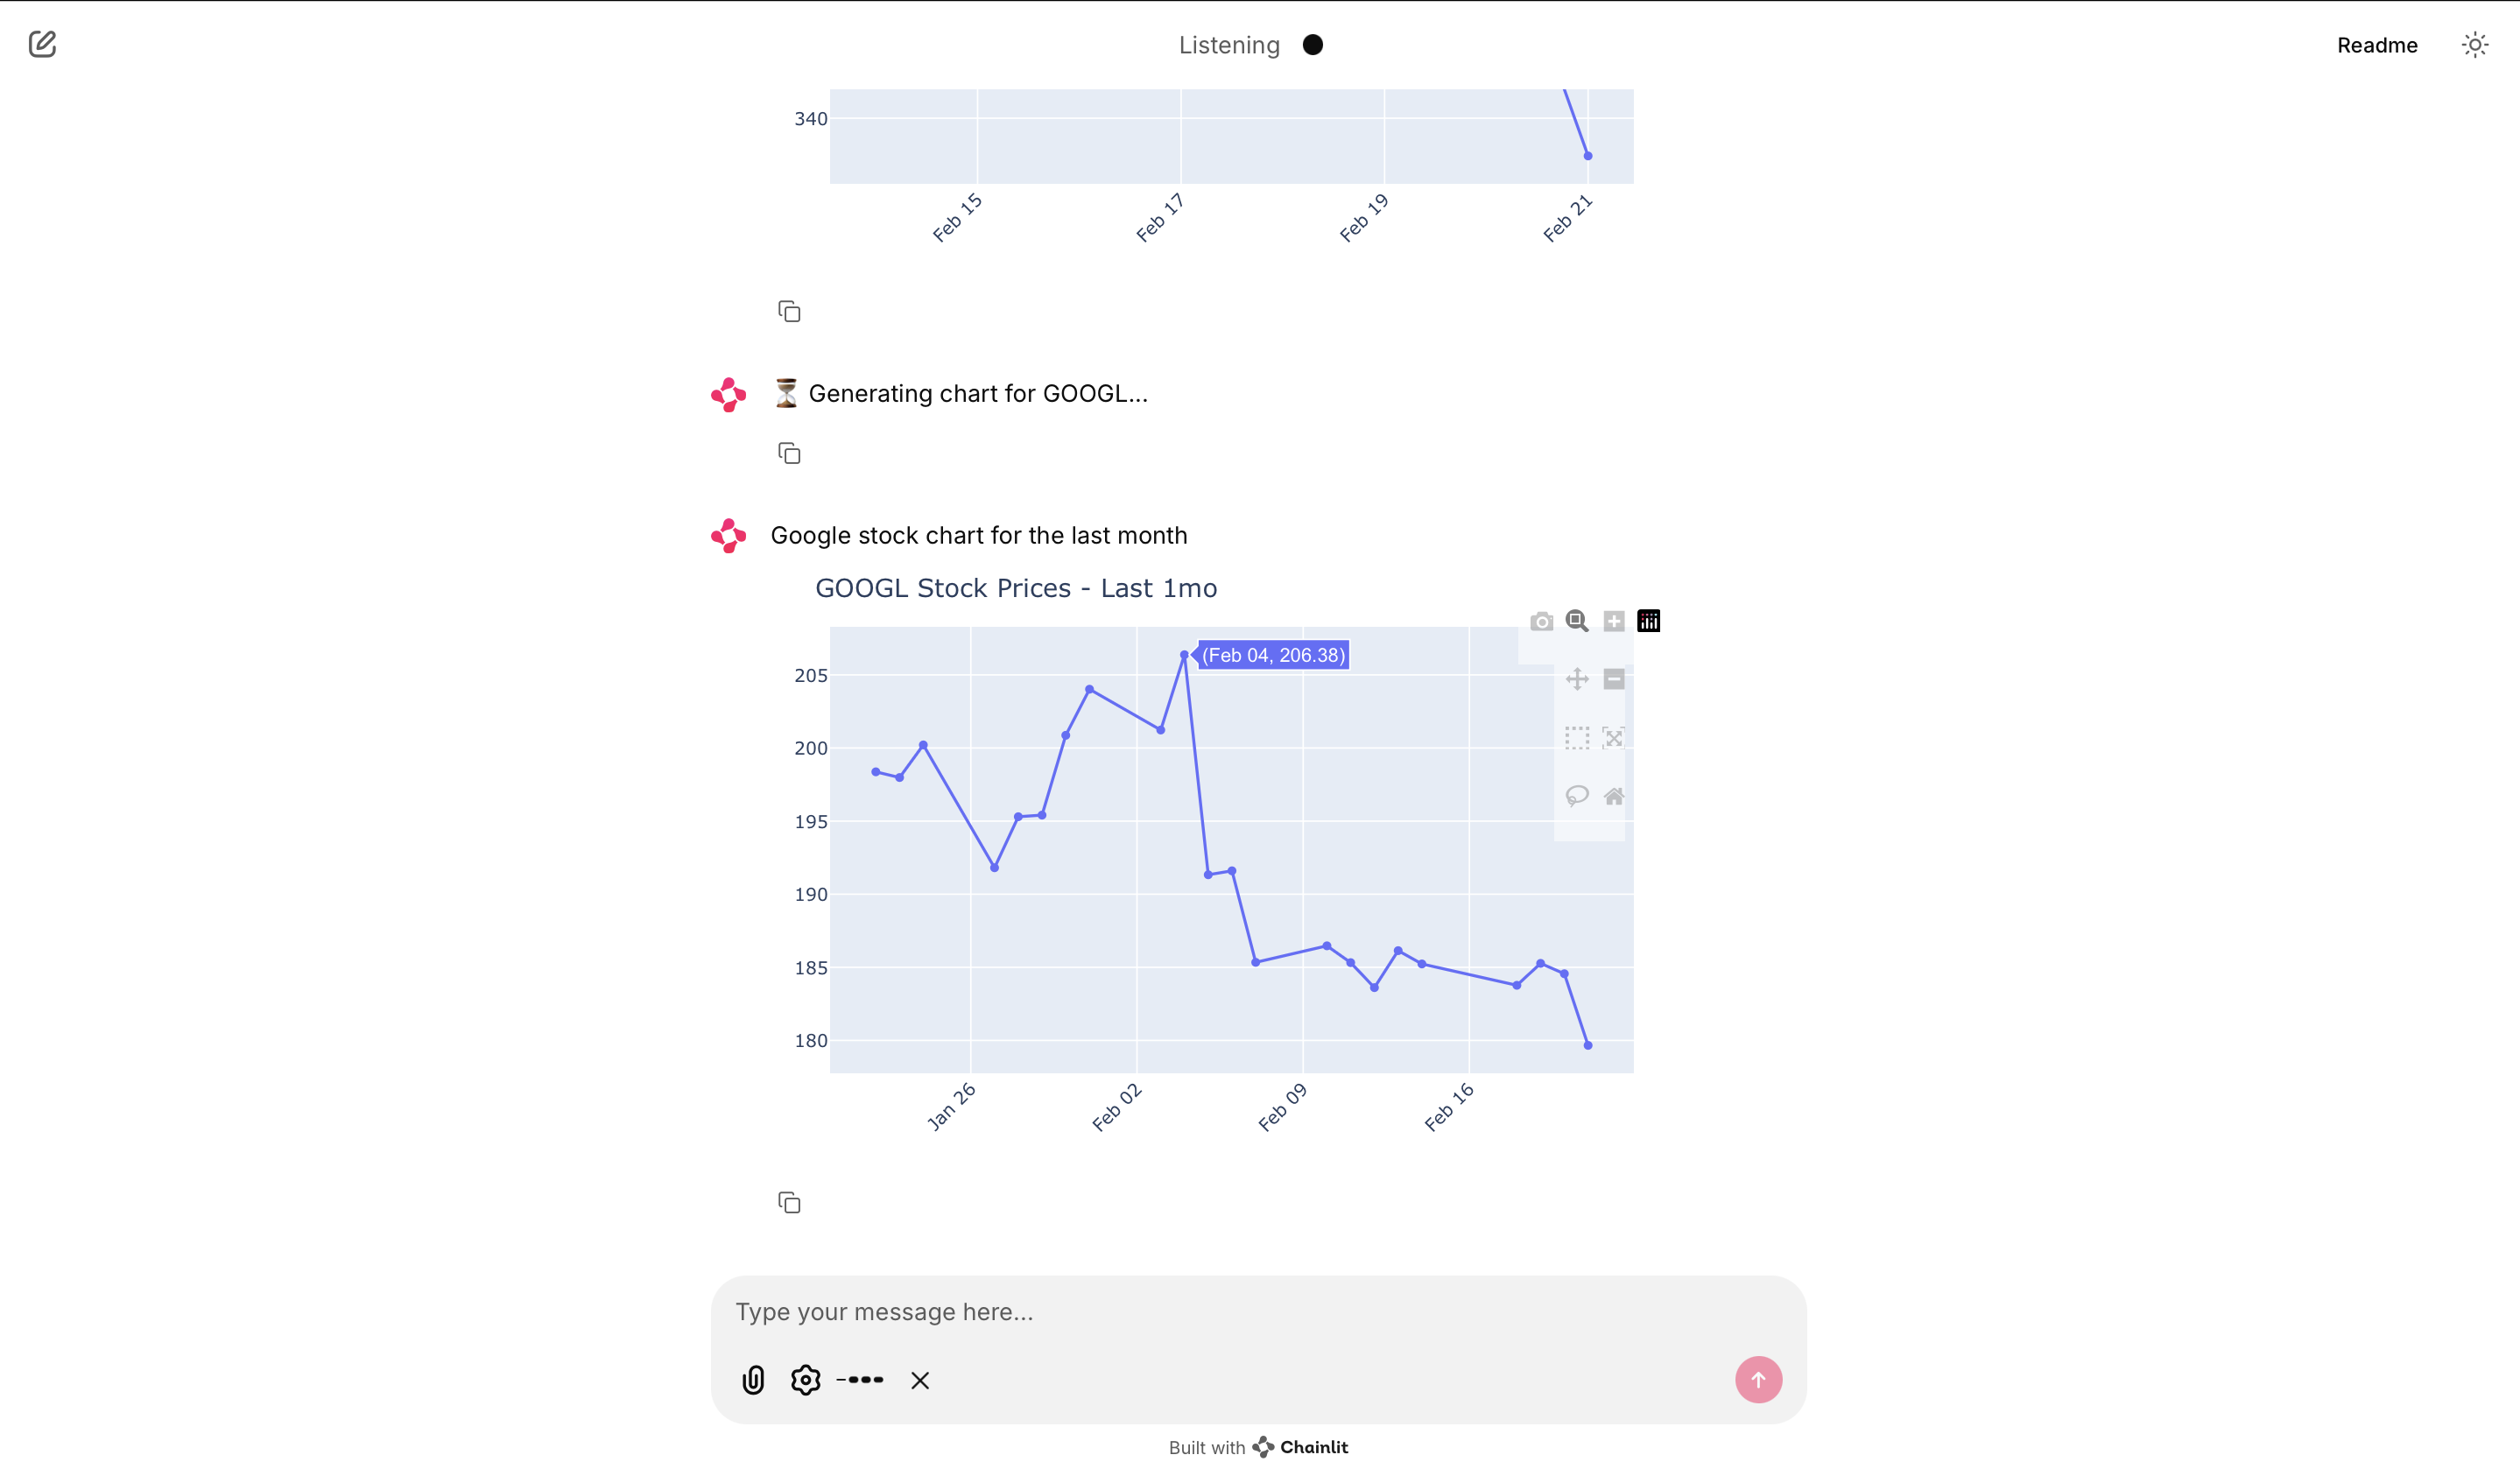Select the Plotly zoom magnifier tool
The height and width of the screenshot is (1483, 2520).
coord(1577,621)
